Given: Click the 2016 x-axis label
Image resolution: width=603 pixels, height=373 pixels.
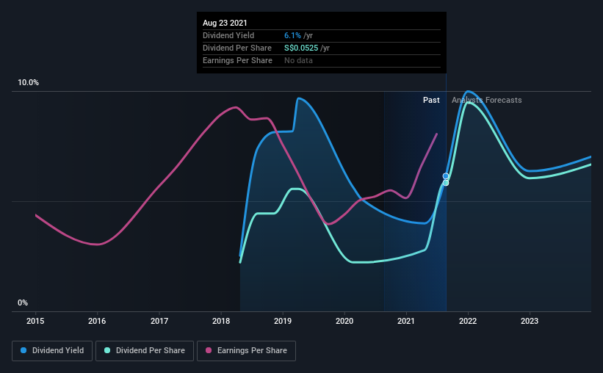Looking at the screenshot, I should pos(97,321).
